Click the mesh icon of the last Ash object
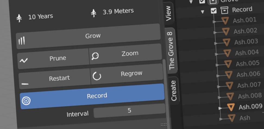 (x=231, y=118)
